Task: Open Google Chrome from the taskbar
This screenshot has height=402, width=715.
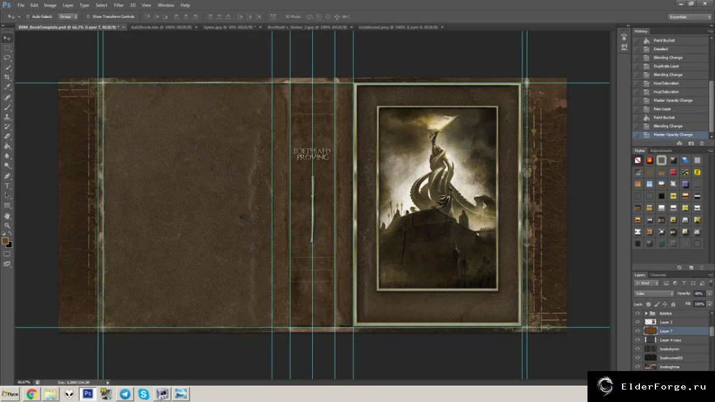Action: point(32,394)
